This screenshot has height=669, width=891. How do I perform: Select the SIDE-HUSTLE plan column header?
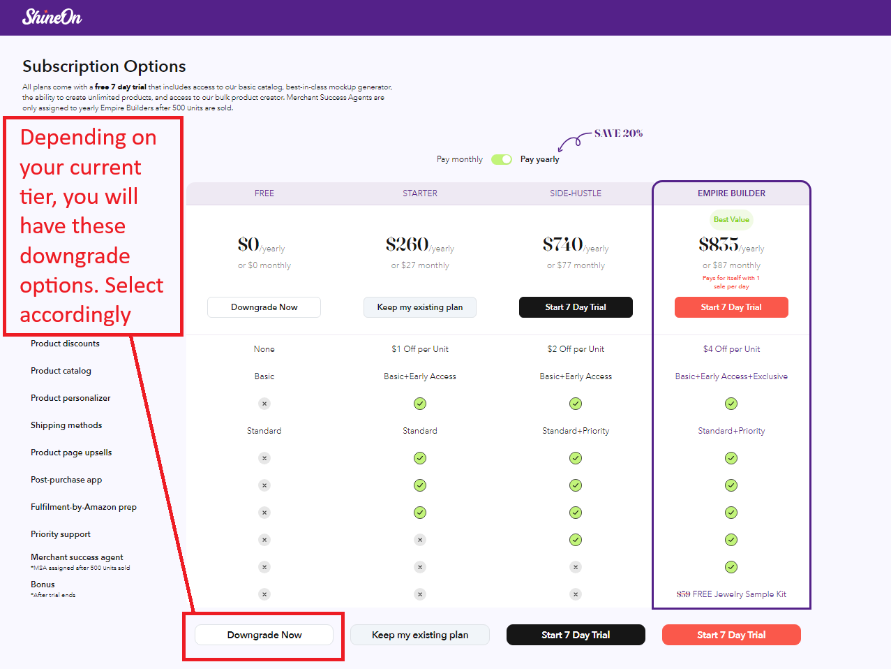tap(576, 193)
